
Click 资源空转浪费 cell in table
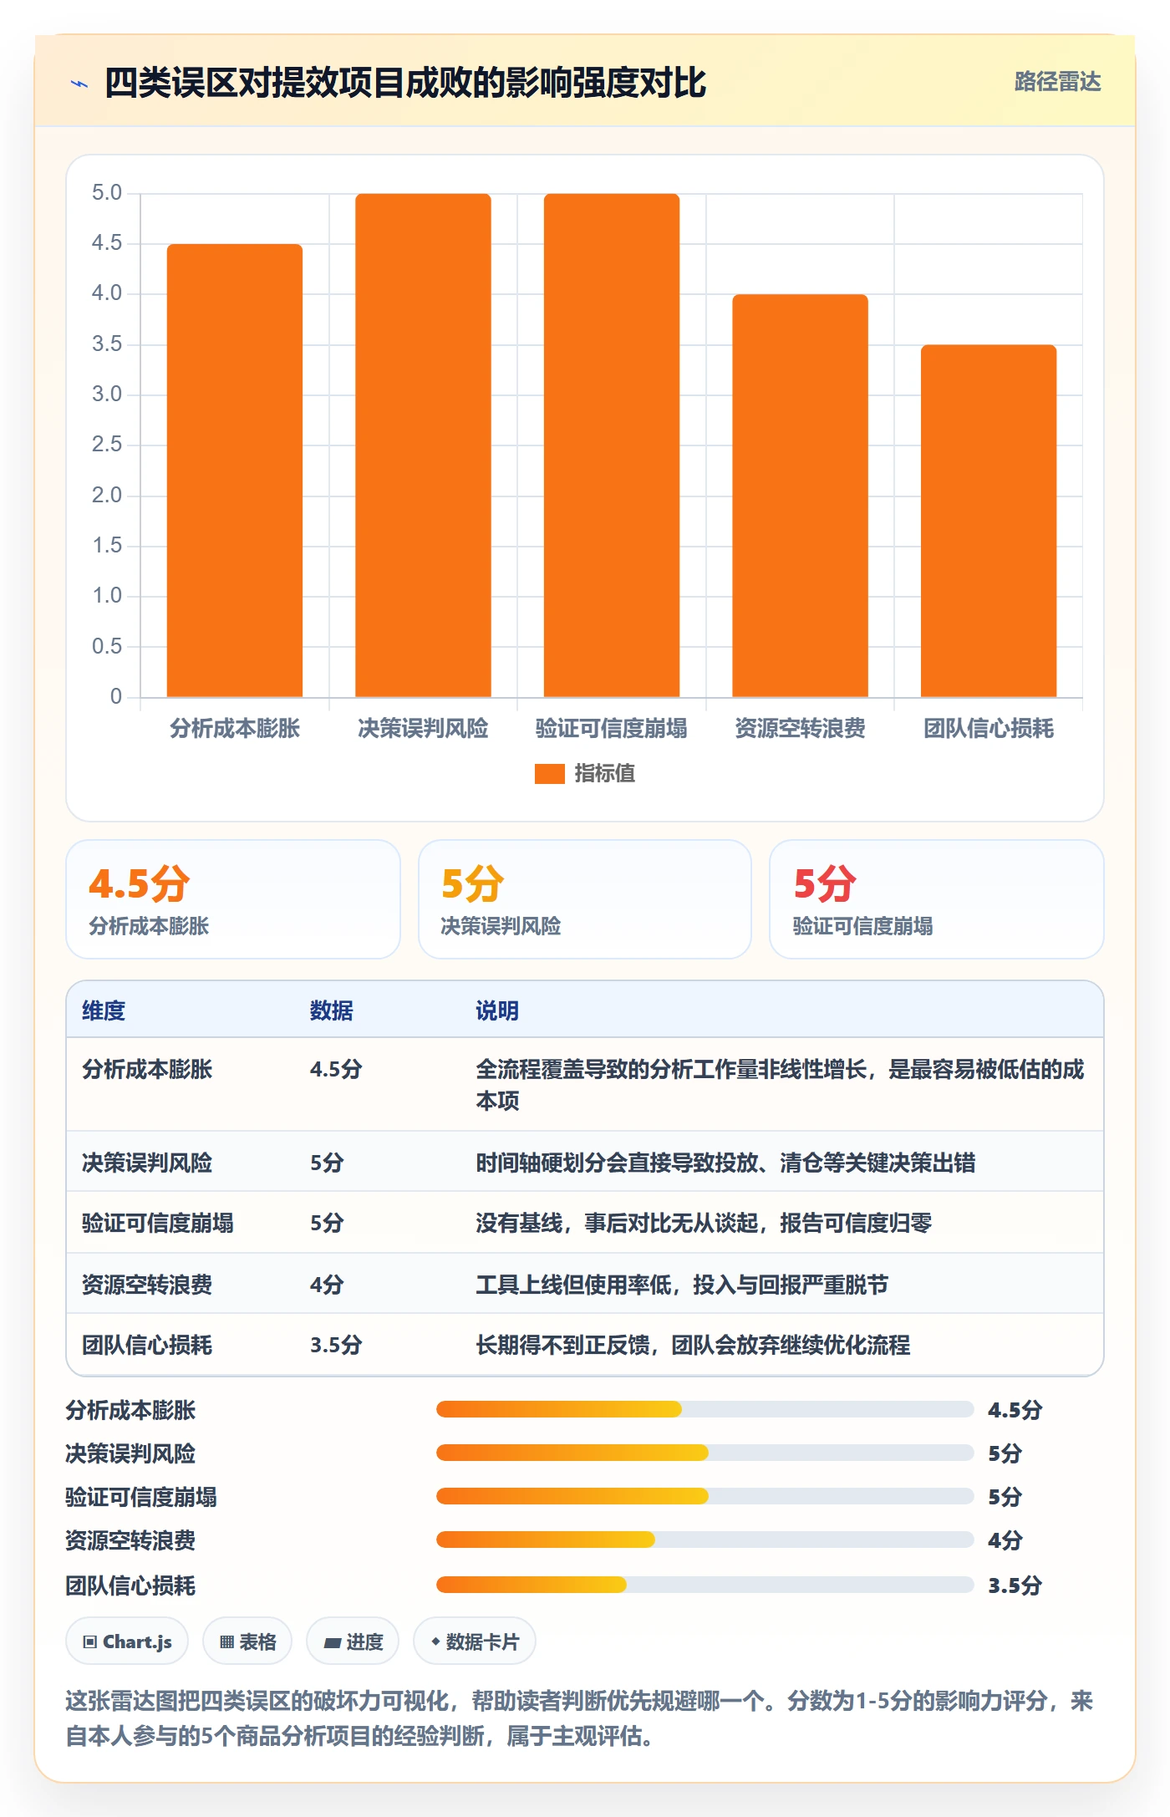[147, 1285]
